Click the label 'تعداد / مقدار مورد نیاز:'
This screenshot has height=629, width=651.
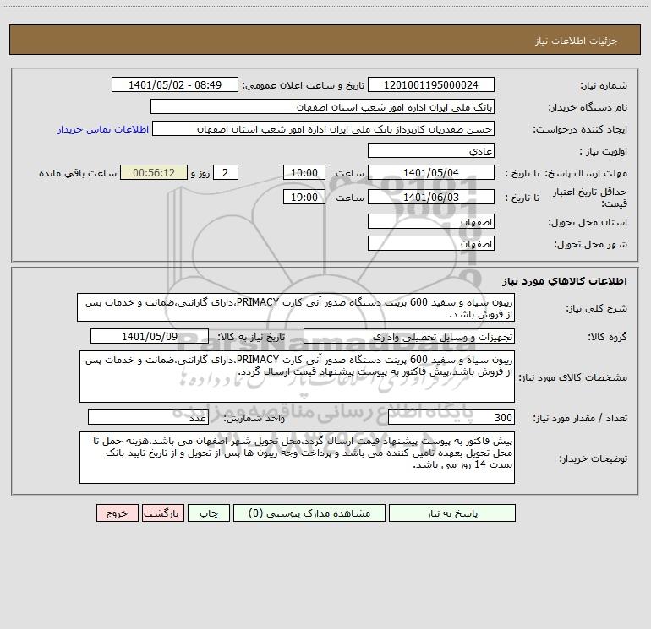point(580,418)
